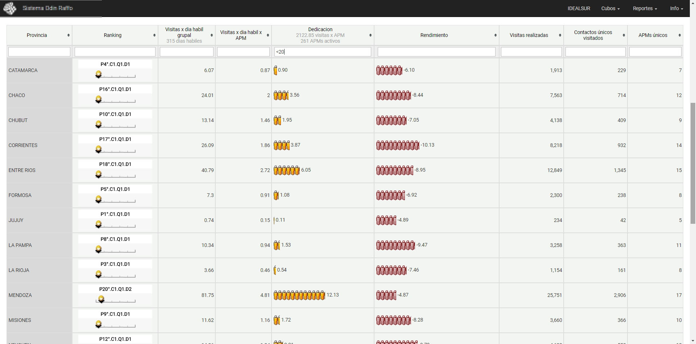This screenshot has width=696, height=344.
Task: Click the yellow dedication icons in ENTRE RIOS row
Action: click(287, 170)
